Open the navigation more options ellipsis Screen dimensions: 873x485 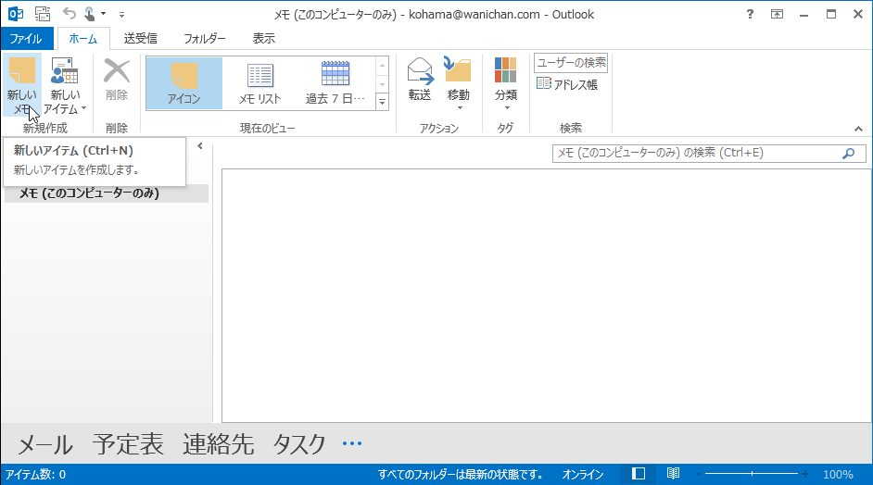(352, 443)
